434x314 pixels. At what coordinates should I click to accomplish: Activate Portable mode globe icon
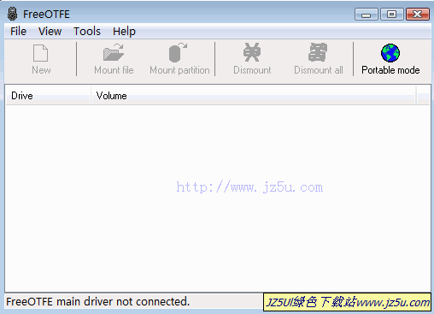[x=390, y=53]
